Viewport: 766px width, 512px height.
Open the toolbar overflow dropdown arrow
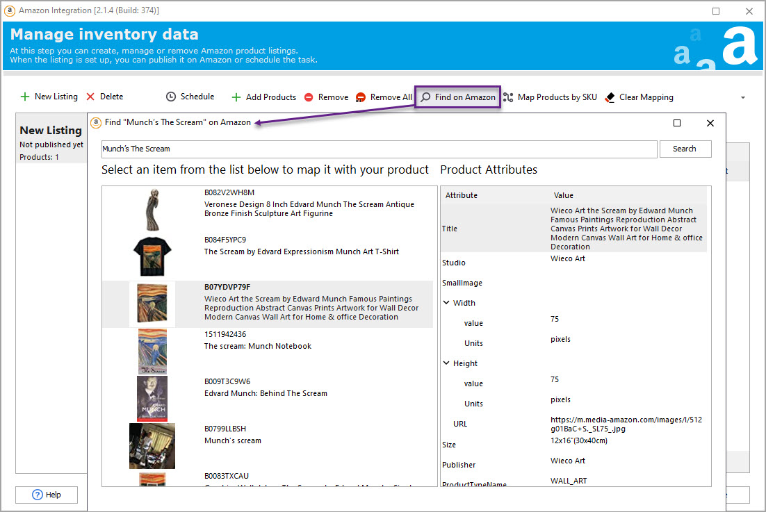click(743, 98)
